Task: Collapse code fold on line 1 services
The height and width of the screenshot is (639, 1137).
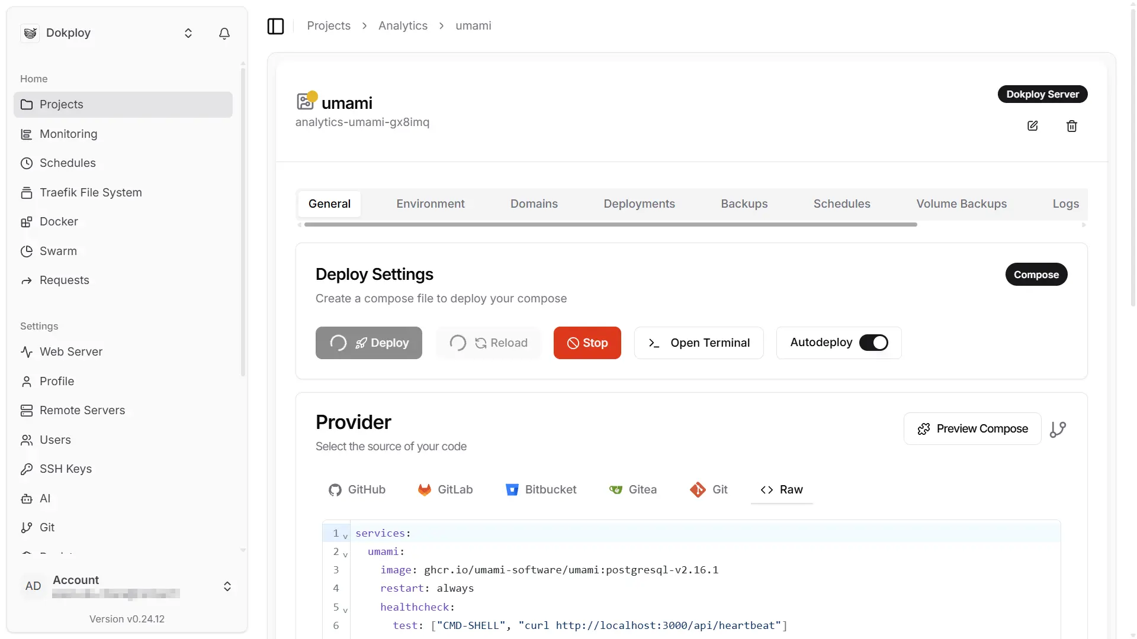Action: pyautogui.click(x=345, y=535)
